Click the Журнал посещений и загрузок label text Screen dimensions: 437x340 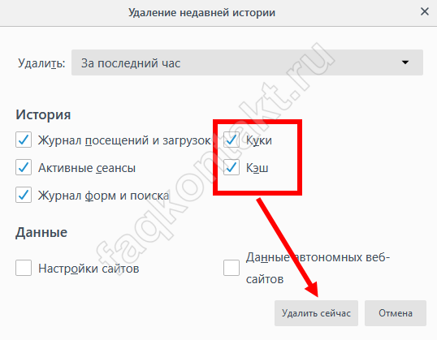[x=124, y=140]
